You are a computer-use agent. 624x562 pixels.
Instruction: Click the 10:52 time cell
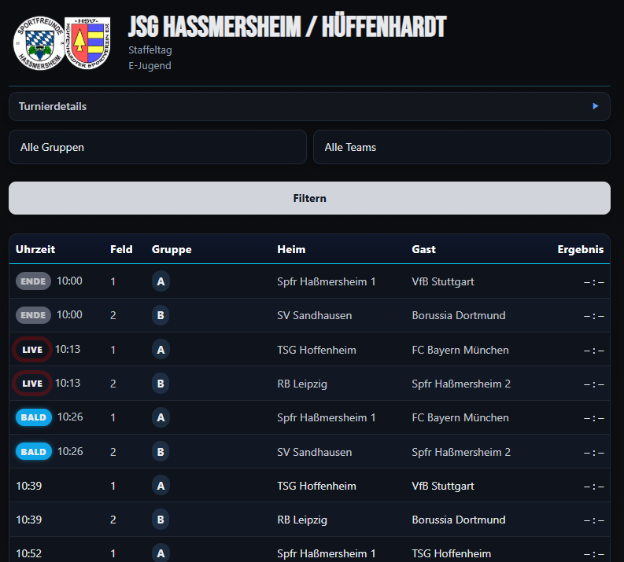pyautogui.click(x=28, y=553)
